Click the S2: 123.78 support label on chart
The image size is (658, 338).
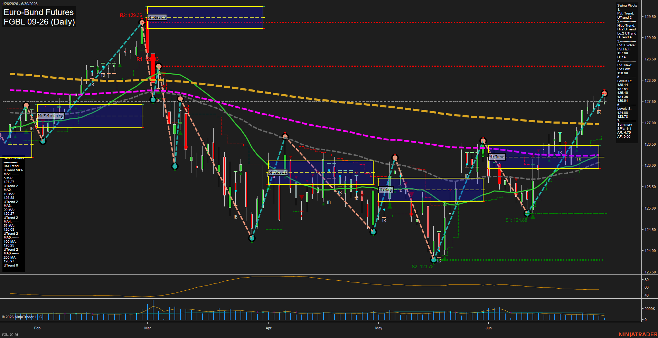[423, 267]
